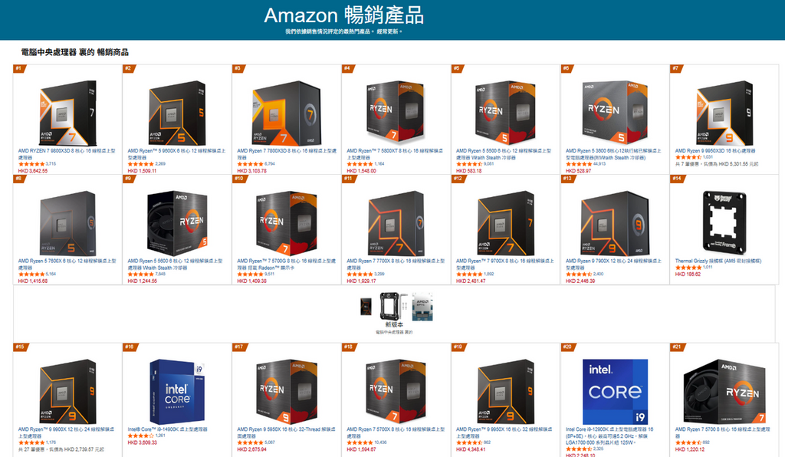Open the star rating of Ryzen 5 3600
This screenshot has height=457, width=785.
click(579, 164)
